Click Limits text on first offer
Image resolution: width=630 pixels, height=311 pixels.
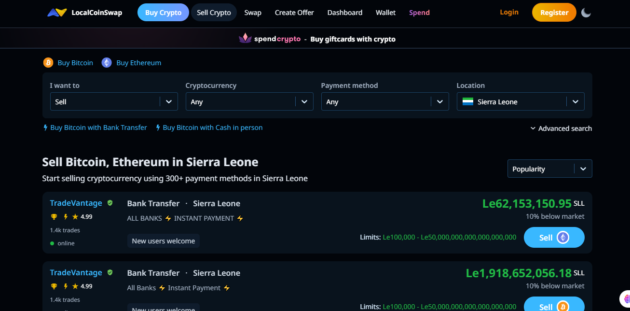pos(438,237)
